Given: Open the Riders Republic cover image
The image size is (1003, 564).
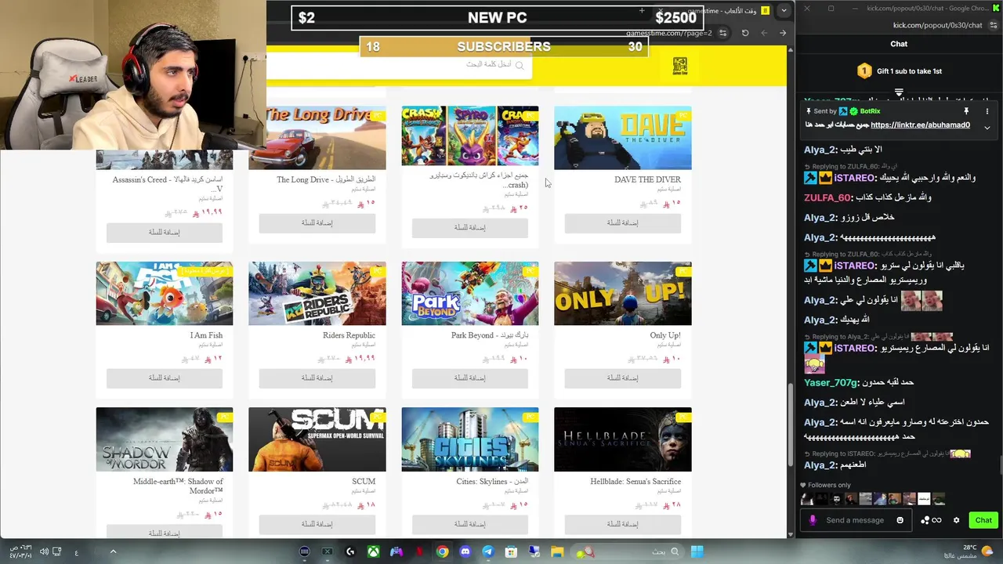Looking at the screenshot, I should [317, 293].
